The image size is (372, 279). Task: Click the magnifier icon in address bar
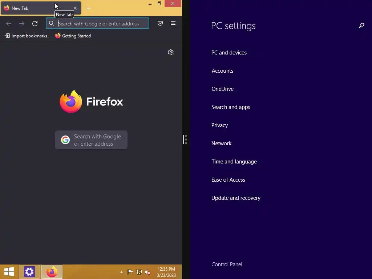click(x=52, y=23)
